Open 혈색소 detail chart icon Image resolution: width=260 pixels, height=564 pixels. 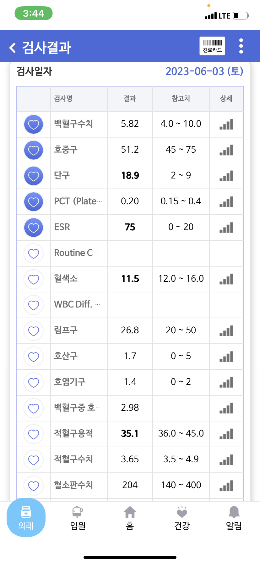226,279
